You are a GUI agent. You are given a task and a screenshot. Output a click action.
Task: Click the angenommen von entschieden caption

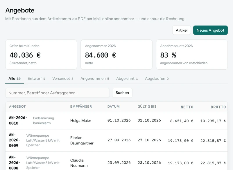pos(184,63)
